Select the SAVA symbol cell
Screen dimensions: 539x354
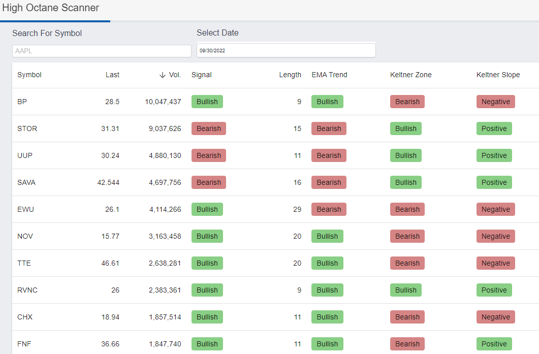pos(26,182)
